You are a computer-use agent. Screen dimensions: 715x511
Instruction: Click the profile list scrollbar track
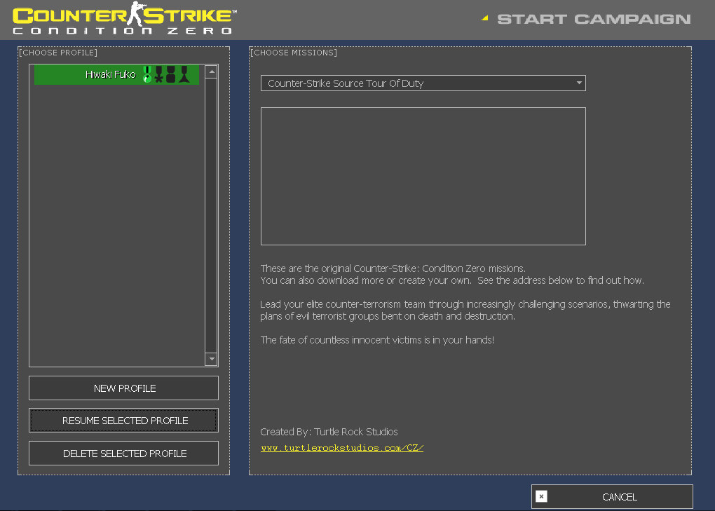211,216
